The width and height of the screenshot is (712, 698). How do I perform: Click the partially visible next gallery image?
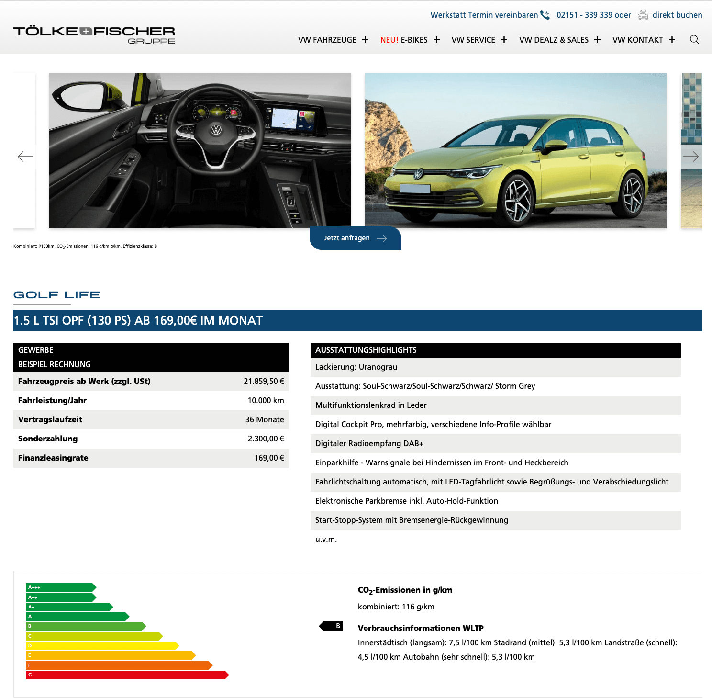click(691, 150)
